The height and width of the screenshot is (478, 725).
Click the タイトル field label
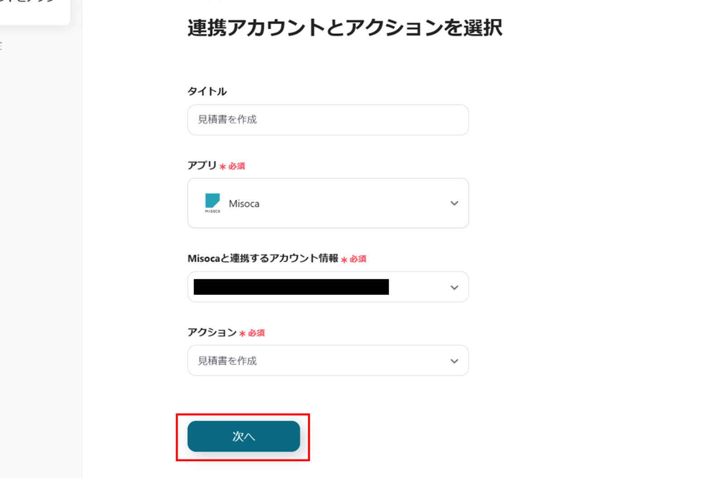207,91
